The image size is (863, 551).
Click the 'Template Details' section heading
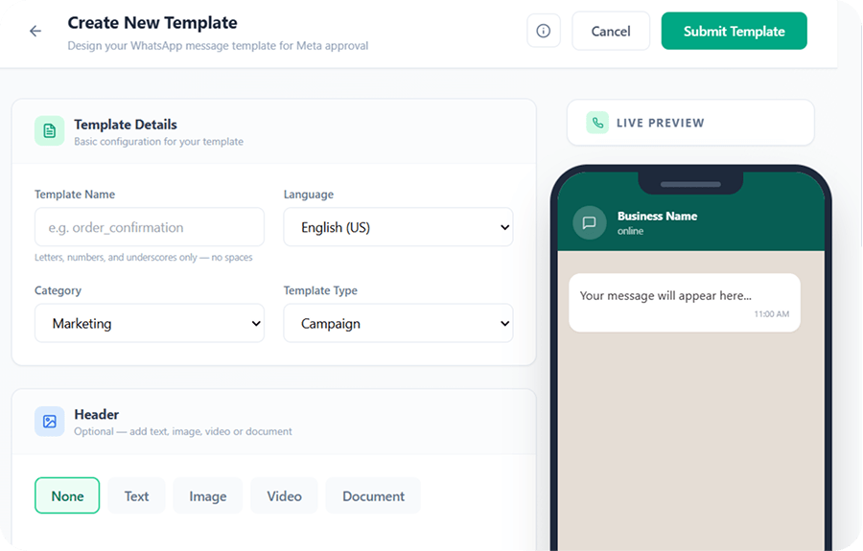tap(126, 125)
